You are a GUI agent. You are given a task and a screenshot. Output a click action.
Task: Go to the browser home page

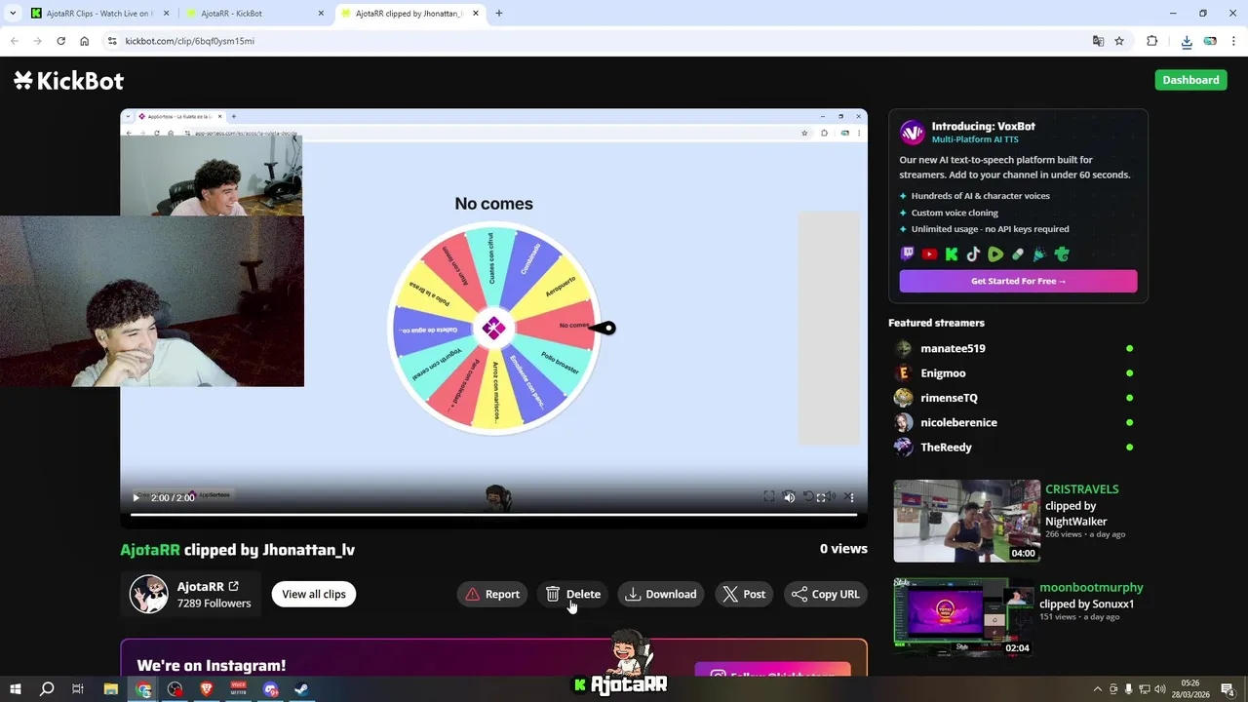[x=85, y=41]
